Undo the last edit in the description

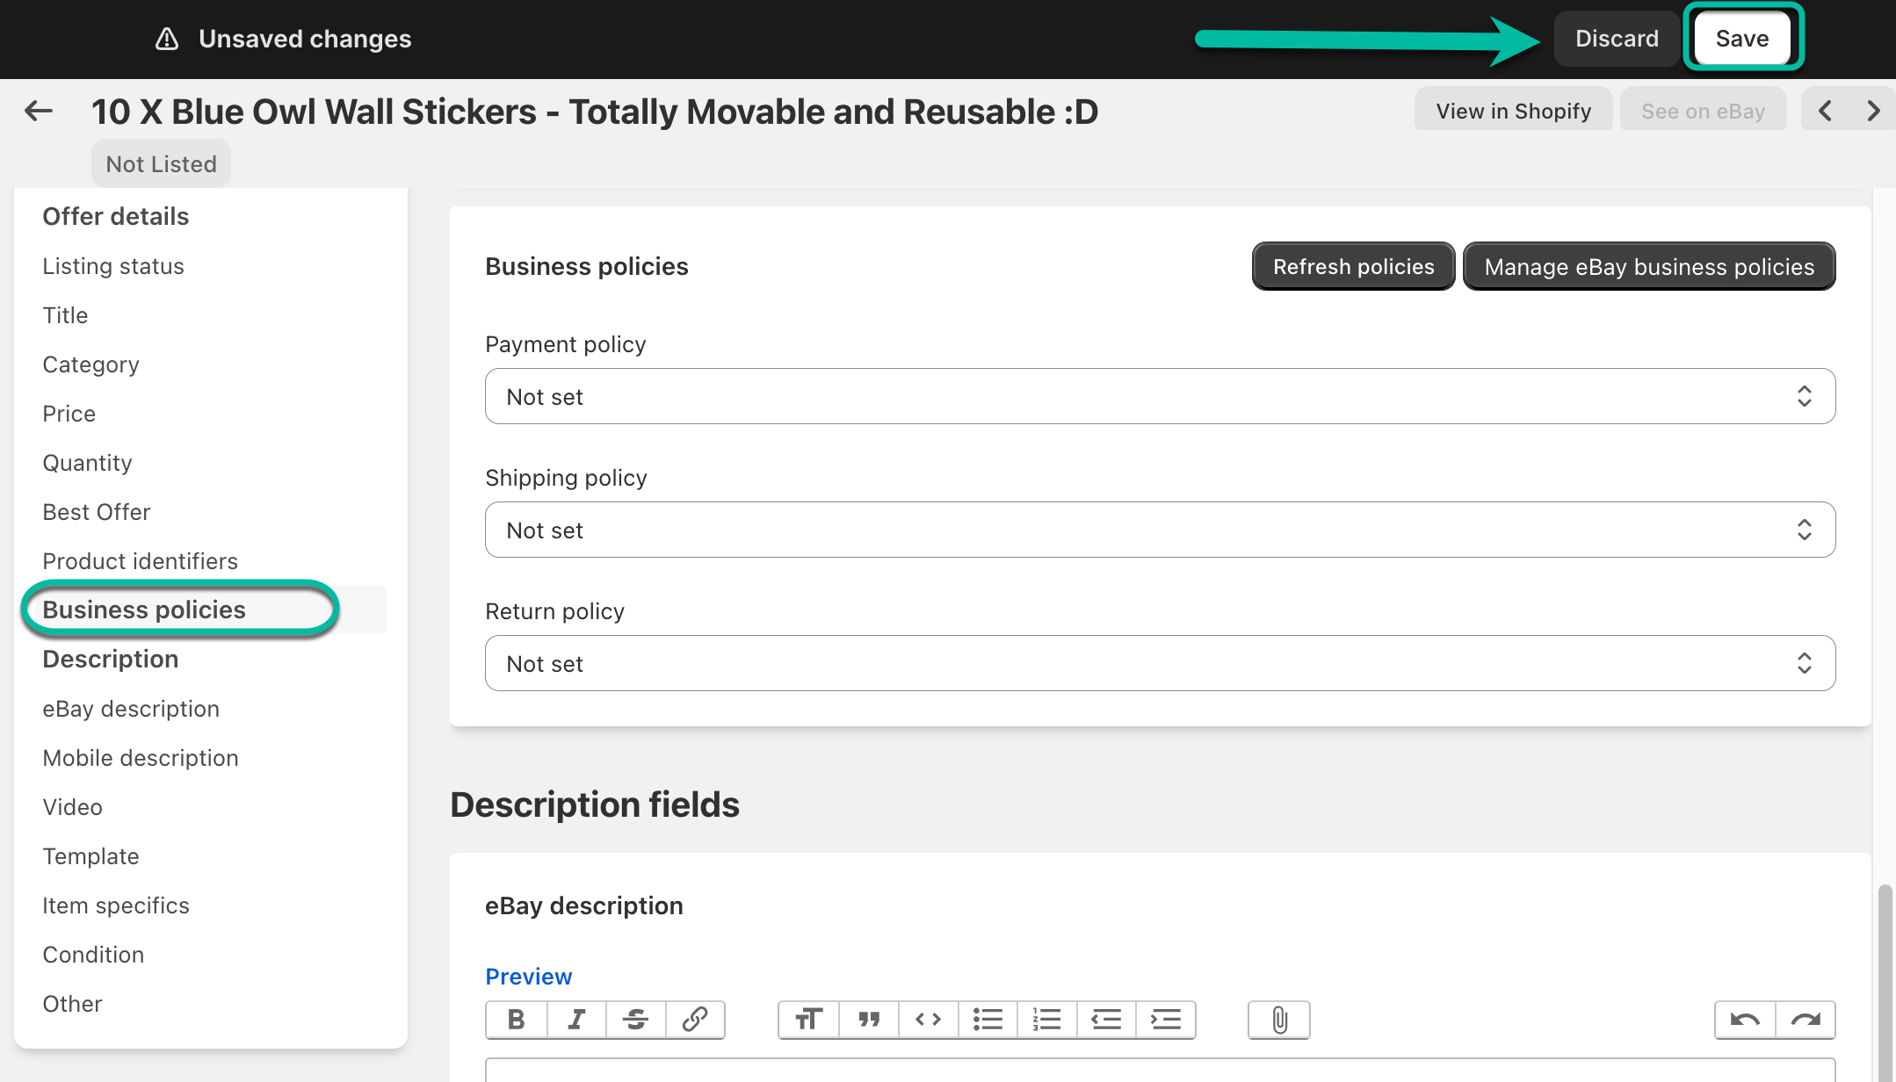[x=1744, y=1020]
